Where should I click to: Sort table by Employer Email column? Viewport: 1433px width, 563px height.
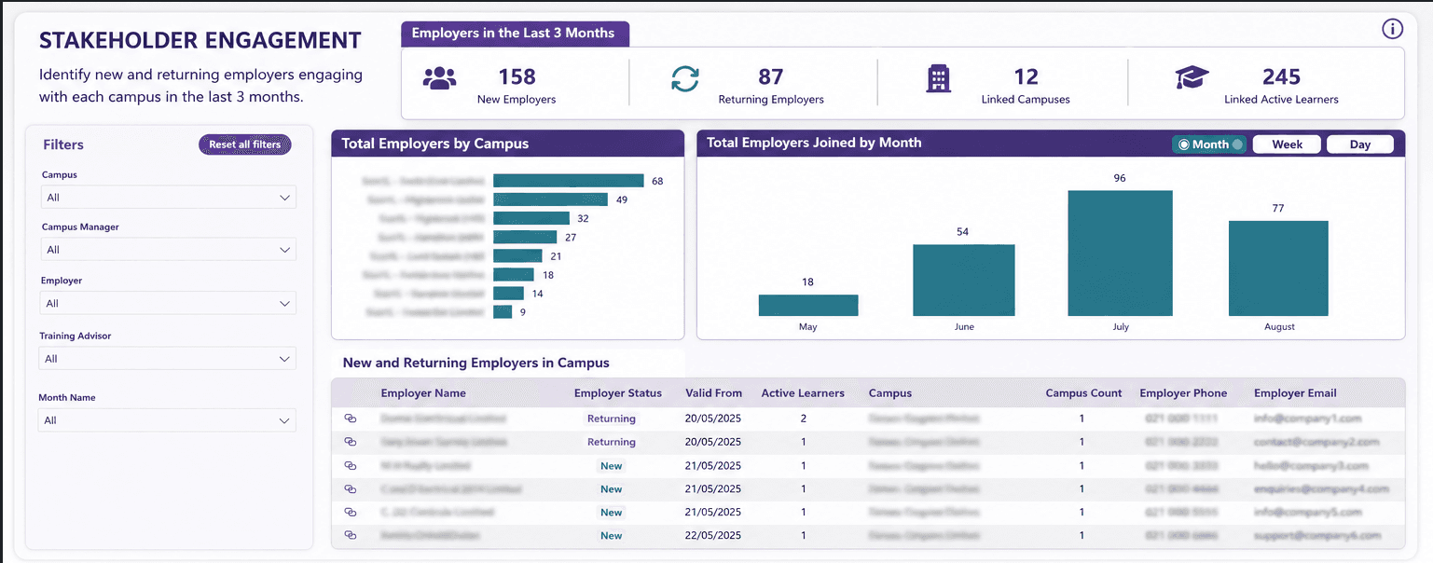[1295, 393]
